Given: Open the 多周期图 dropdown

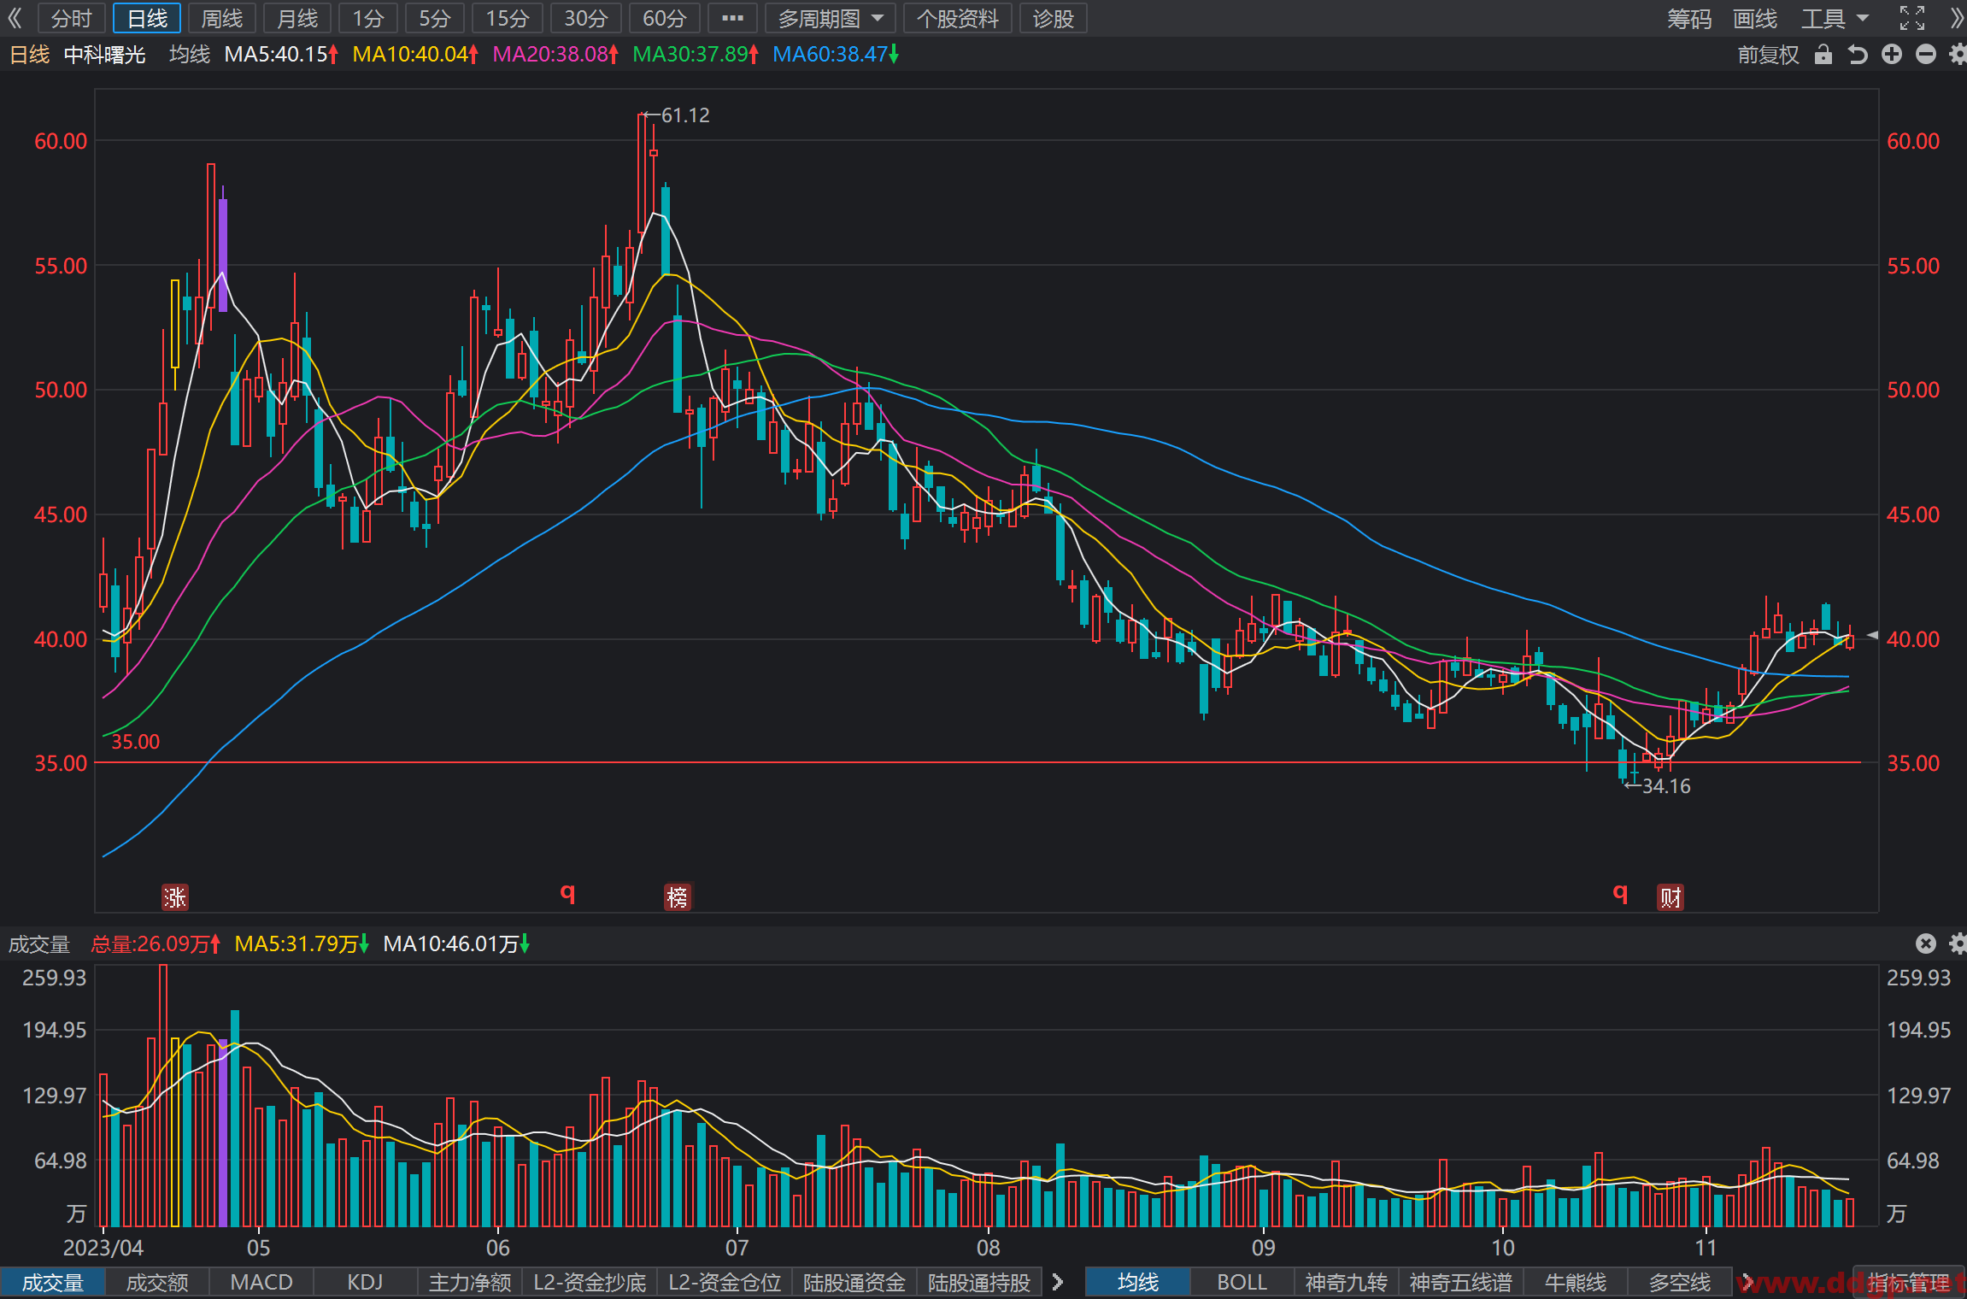Looking at the screenshot, I should pos(831,18).
